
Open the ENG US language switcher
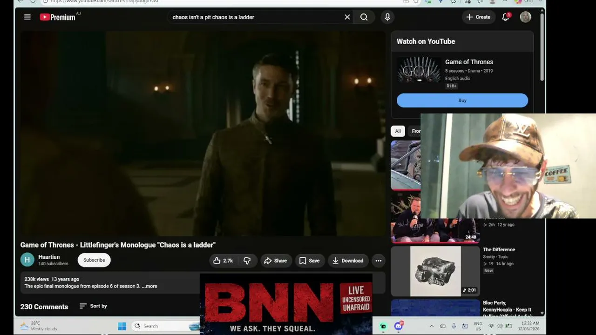[x=478, y=326]
